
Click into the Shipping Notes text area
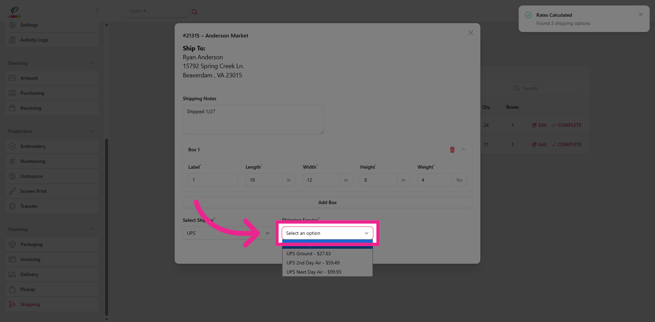point(253,119)
